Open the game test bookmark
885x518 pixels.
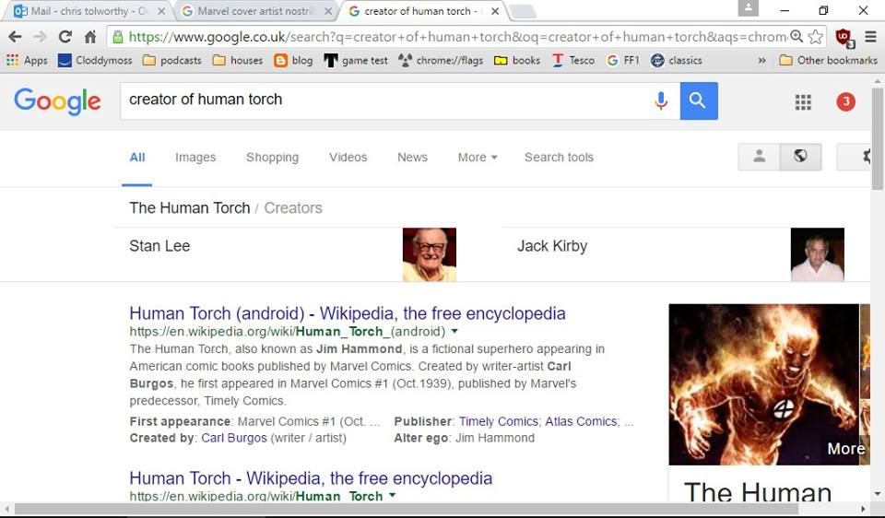coord(356,61)
